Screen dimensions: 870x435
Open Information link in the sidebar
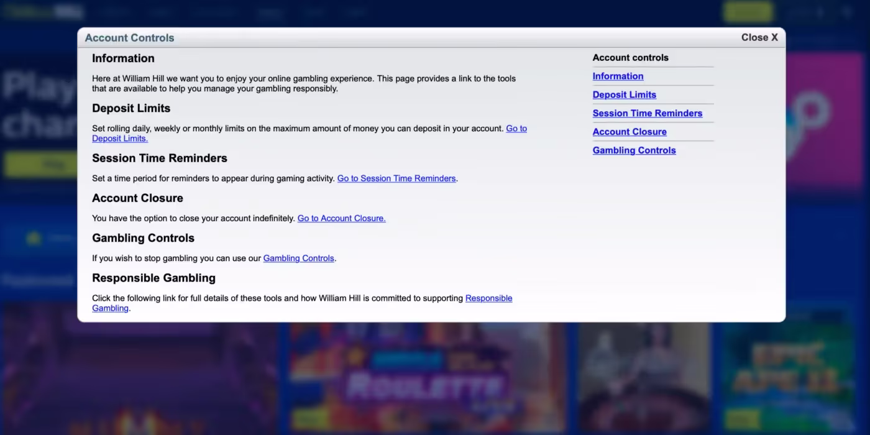(x=618, y=76)
